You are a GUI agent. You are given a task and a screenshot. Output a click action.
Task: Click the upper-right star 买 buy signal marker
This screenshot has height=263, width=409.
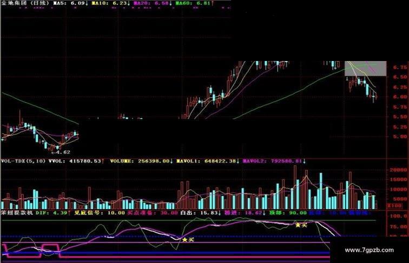pyautogui.click(x=301, y=225)
